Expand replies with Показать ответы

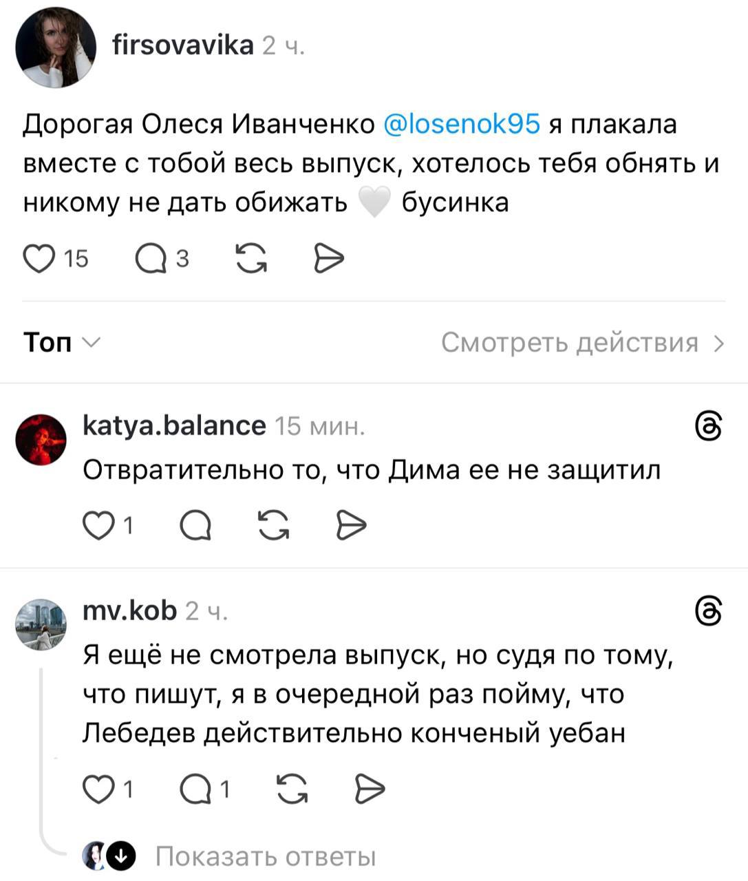(265, 857)
